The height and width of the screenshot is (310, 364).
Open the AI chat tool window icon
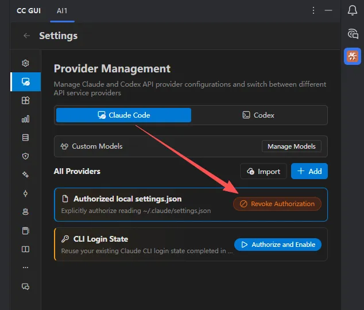coord(353,34)
